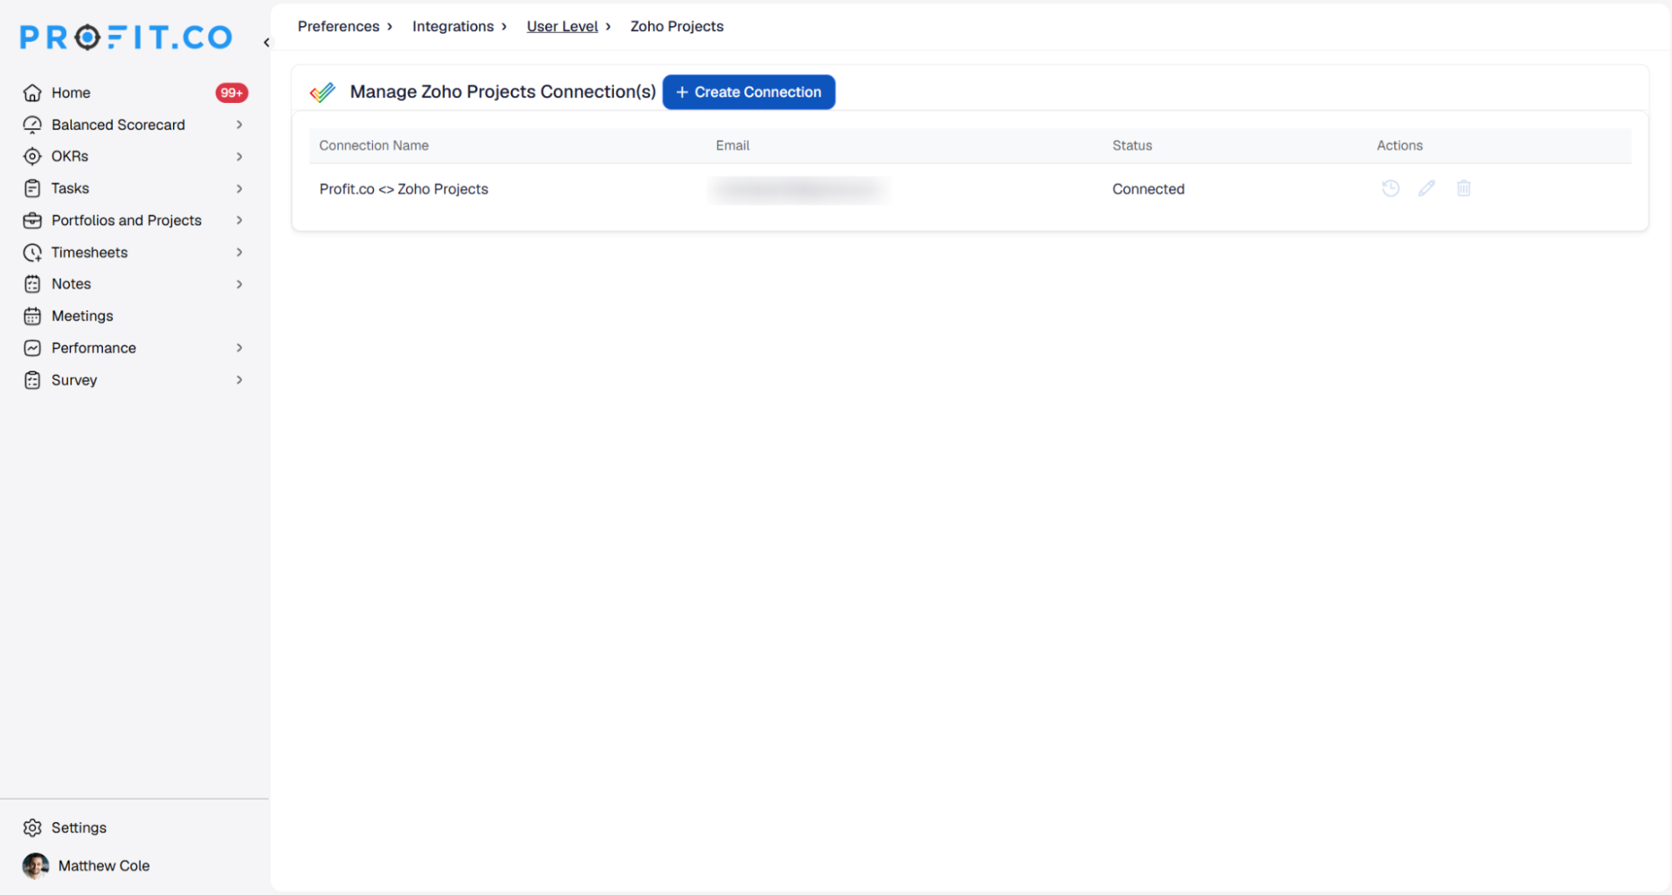Open Timesheets menu item

coord(89,252)
